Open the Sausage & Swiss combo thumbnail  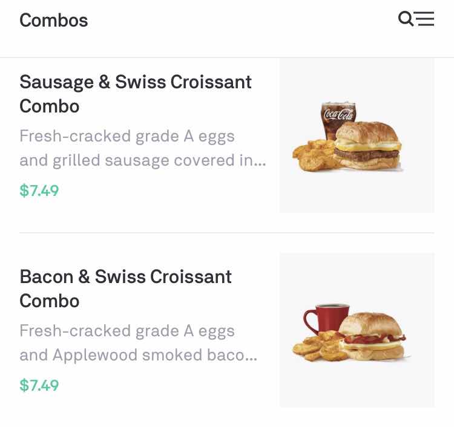357,135
